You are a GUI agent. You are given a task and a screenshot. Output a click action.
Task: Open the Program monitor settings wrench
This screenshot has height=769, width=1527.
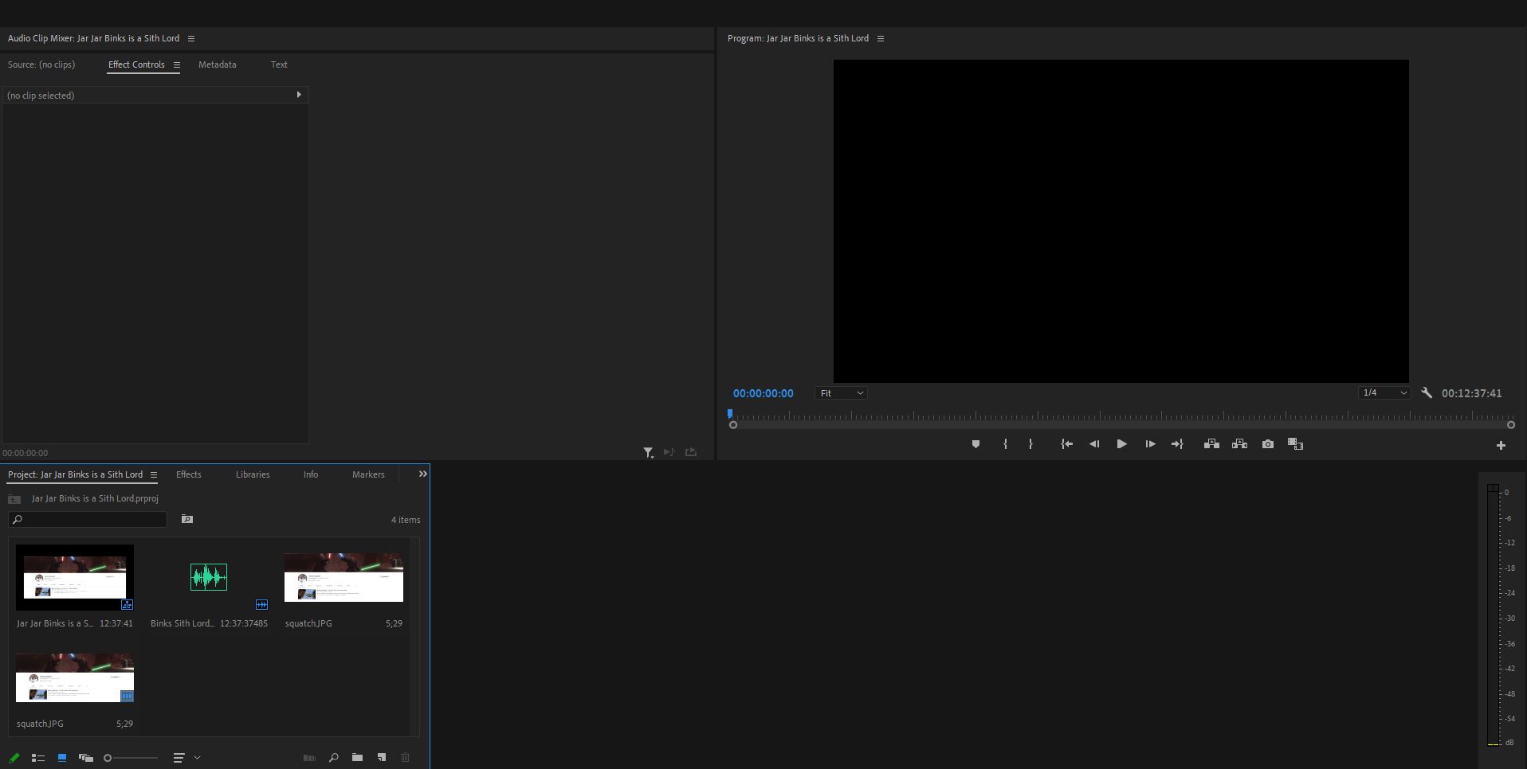pyautogui.click(x=1427, y=392)
